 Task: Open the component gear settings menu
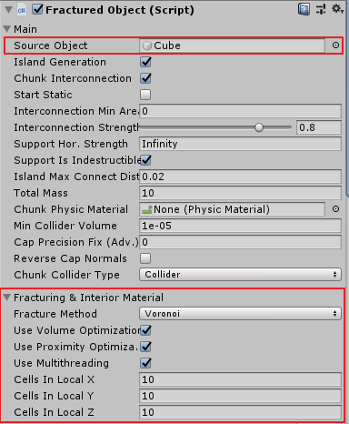tap(337, 9)
